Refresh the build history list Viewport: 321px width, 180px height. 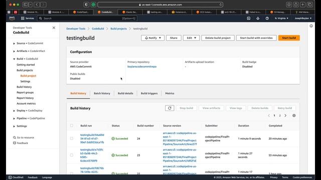click(x=170, y=108)
